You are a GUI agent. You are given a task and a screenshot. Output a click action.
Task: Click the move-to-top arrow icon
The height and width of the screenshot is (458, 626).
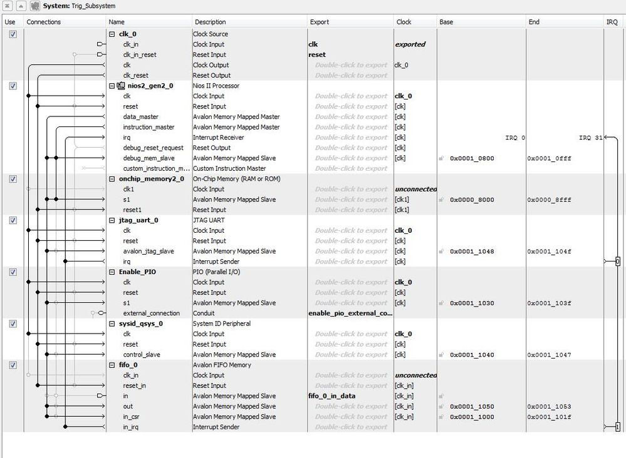[x=7, y=6]
